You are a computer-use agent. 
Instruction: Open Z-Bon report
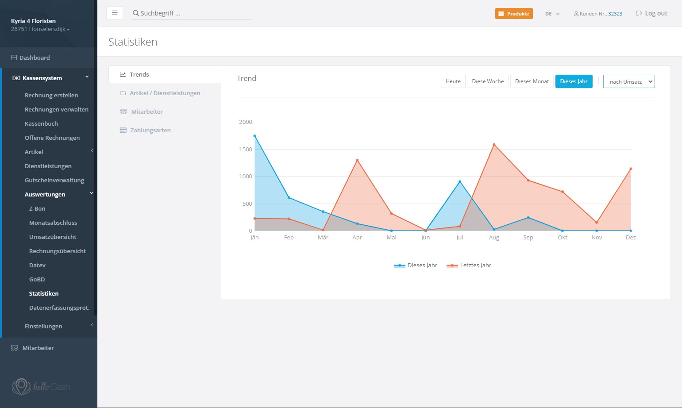coord(37,208)
